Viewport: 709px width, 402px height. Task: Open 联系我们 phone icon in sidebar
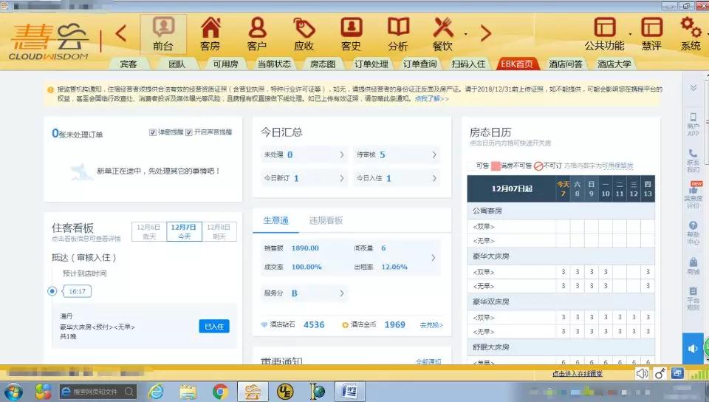[x=693, y=160]
